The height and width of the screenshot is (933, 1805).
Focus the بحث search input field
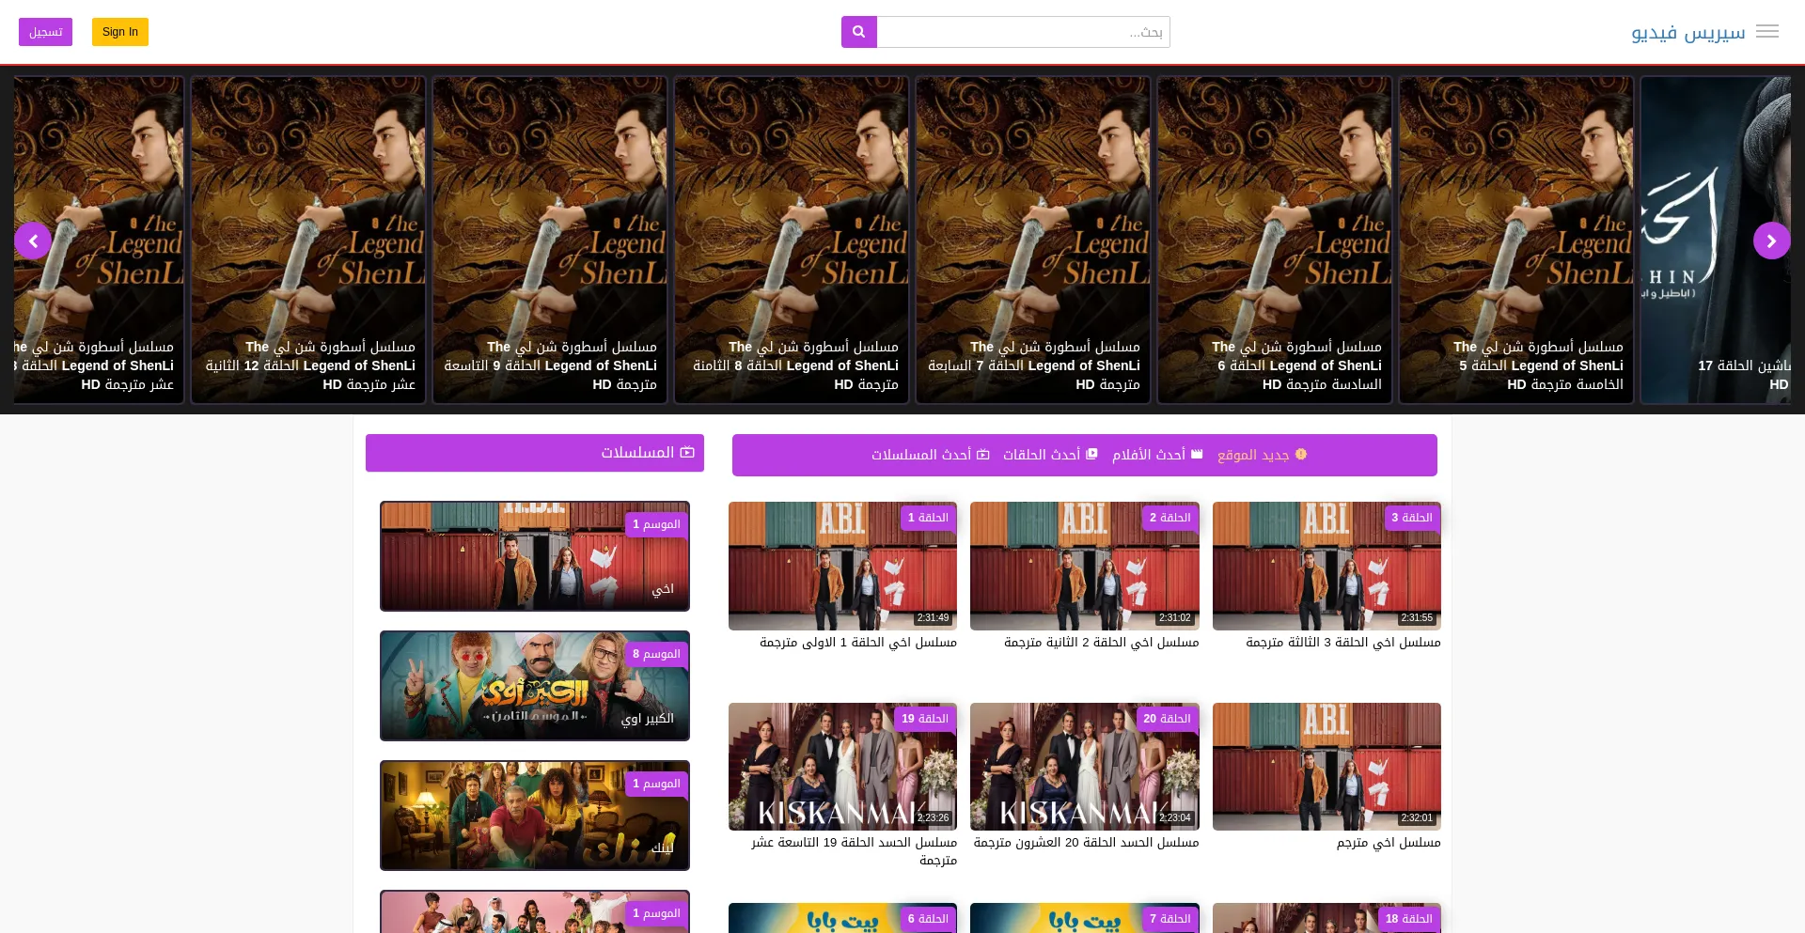[x=1024, y=32]
